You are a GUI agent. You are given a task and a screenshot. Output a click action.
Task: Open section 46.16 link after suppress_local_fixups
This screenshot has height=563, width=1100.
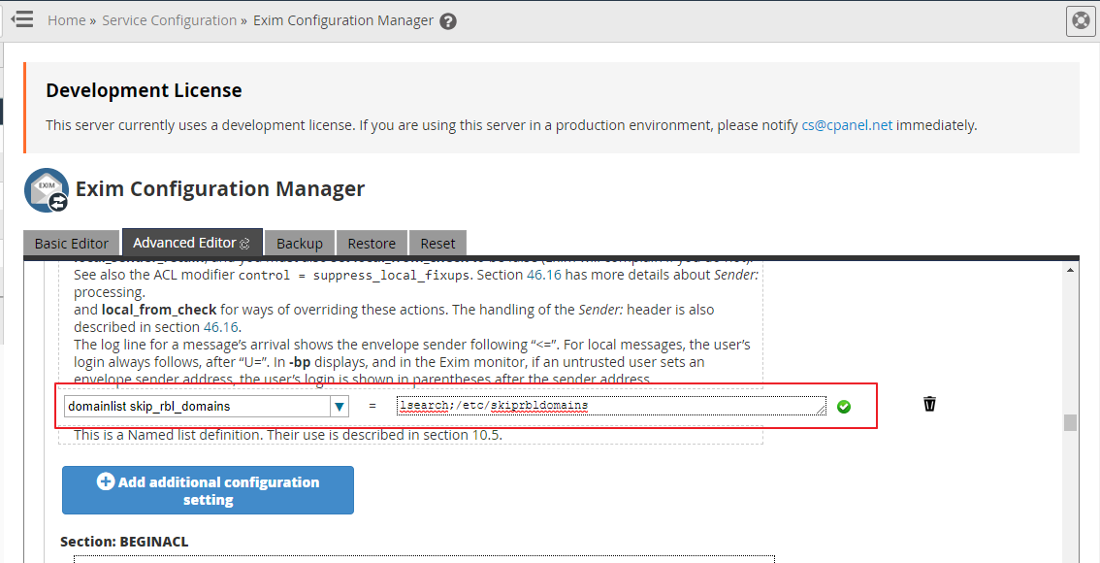(544, 275)
